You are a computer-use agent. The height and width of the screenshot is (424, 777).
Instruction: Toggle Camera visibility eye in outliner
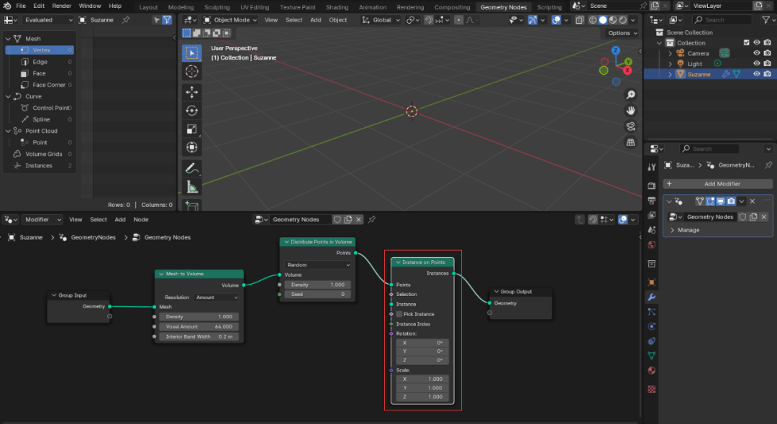tap(756, 53)
